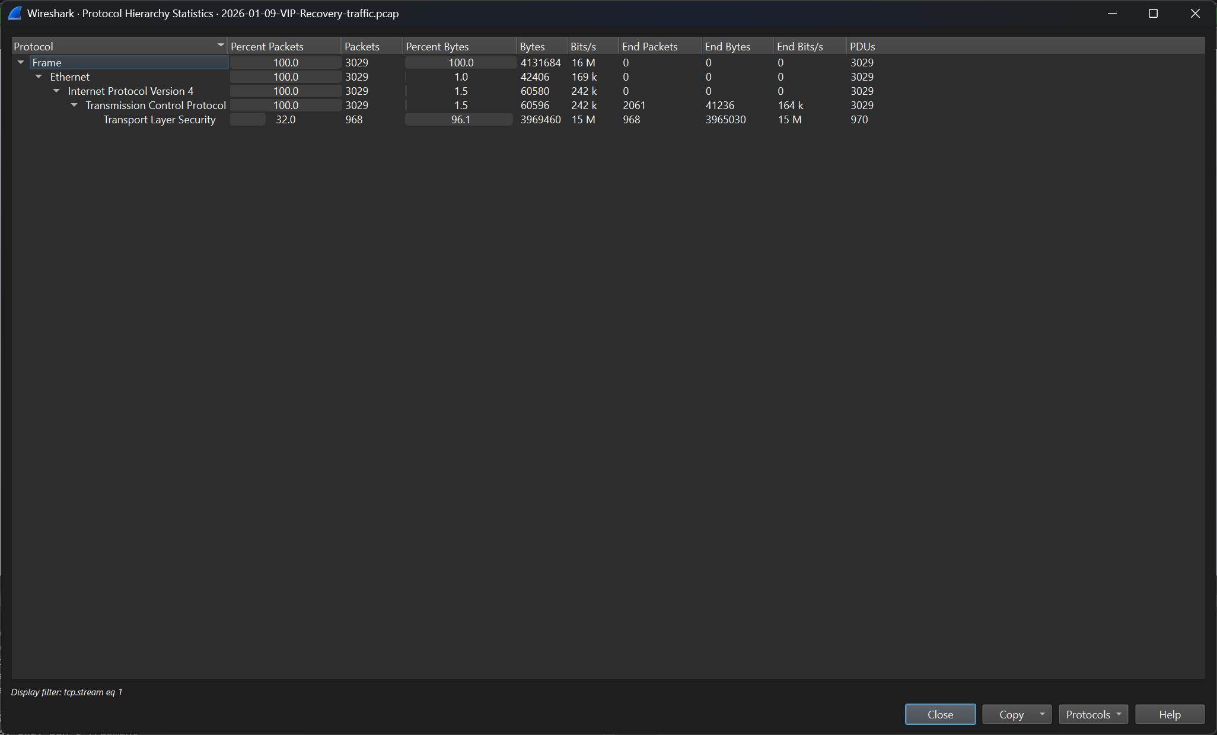The height and width of the screenshot is (735, 1217).
Task: Collapse Transmission Control Protocol node
Action: click(x=74, y=105)
